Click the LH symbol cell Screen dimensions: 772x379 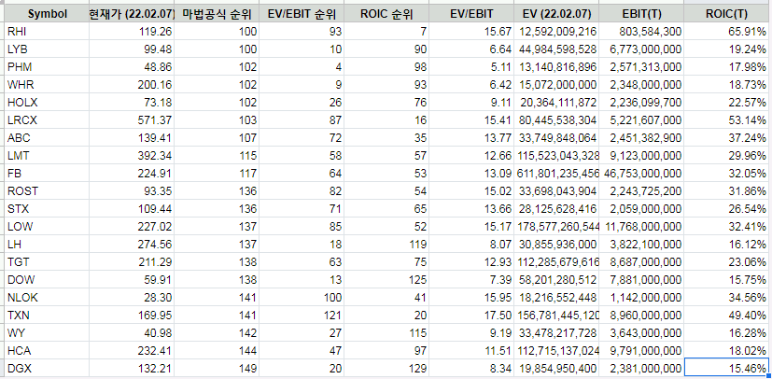47,245
